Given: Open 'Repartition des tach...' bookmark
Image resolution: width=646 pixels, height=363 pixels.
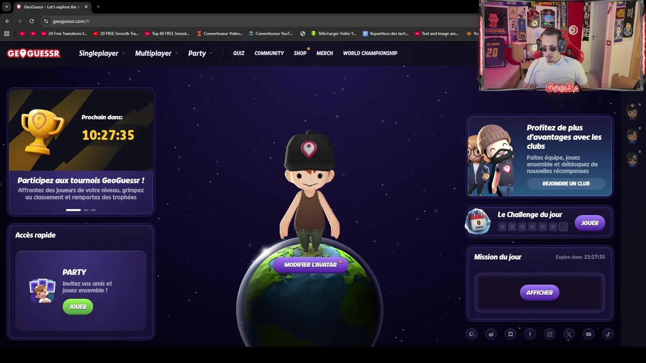Looking at the screenshot, I should click(x=386, y=34).
